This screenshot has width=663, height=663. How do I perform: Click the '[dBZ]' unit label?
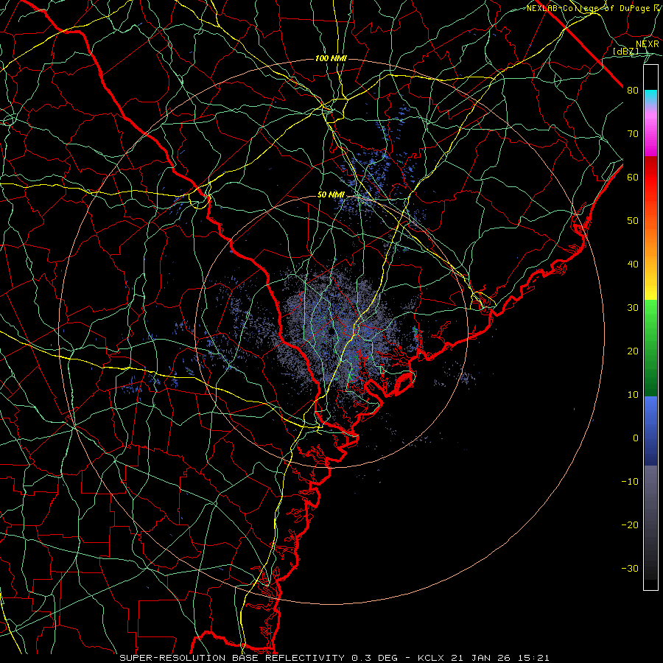point(625,51)
